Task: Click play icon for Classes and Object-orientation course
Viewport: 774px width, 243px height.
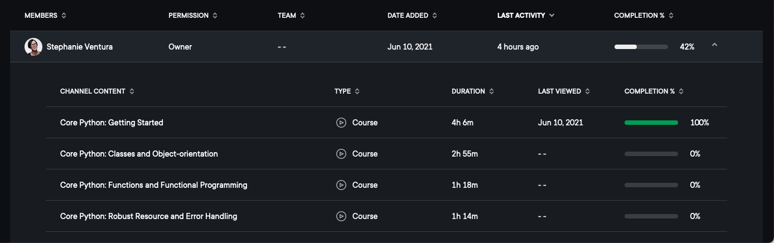Action: point(341,154)
